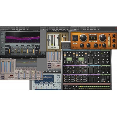Image resolution: width=117 pixels, height=117 pixels.
Task: Click the large Feedback knob in H-Delay
Action: (103, 38)
